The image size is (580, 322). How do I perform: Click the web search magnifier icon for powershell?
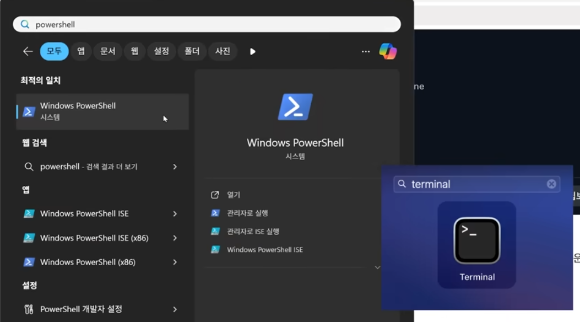coord(29,167)
